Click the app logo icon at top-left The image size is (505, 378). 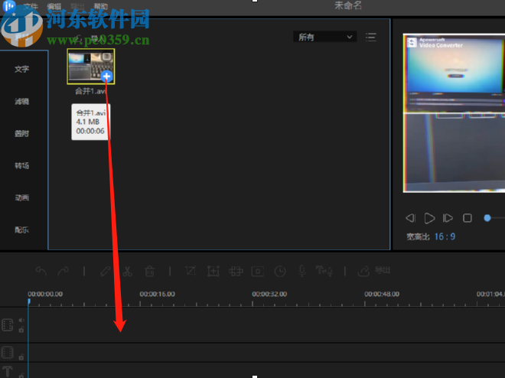[x=8, y=5]
